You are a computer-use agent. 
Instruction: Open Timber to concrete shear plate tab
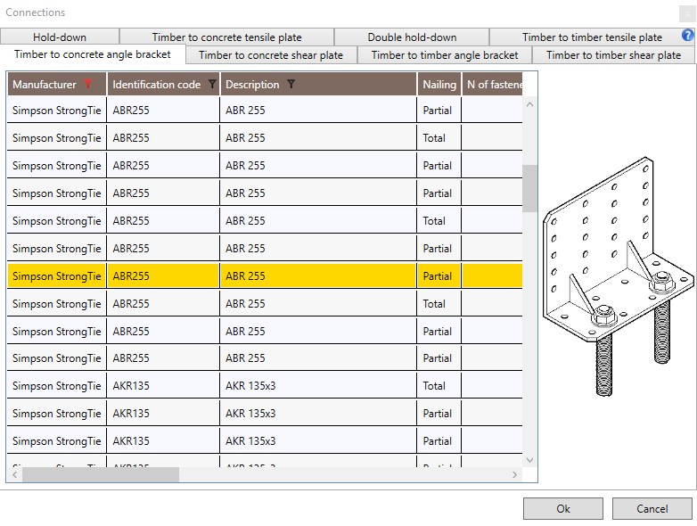pyautogui.click(x=271, y=55)
